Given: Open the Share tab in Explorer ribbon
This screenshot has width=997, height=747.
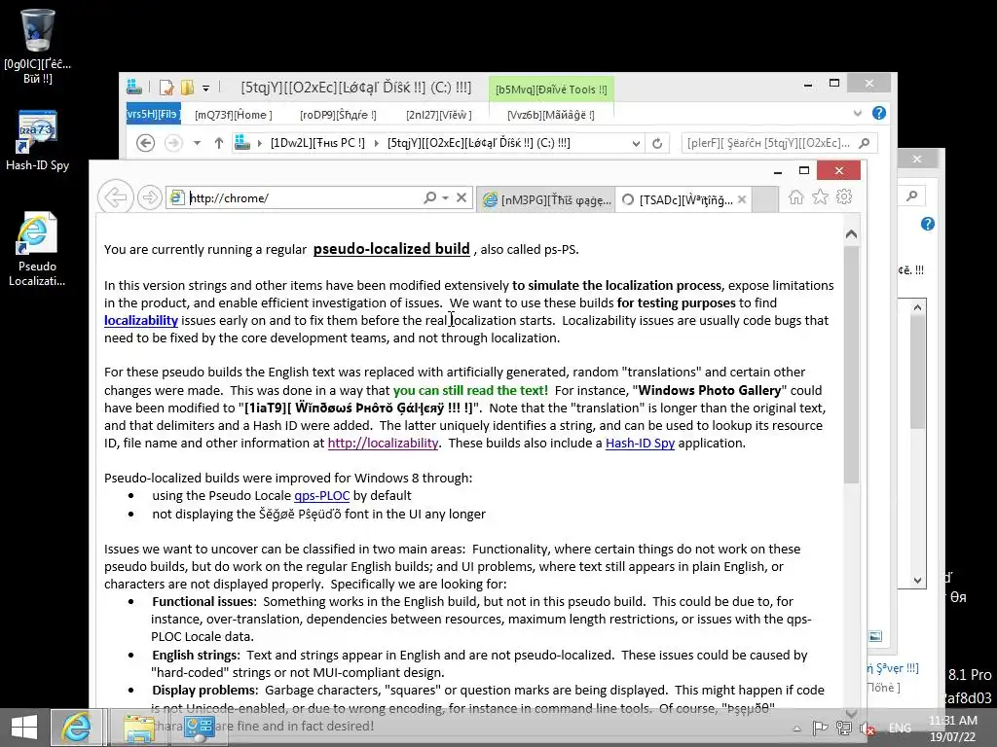Looking at the screenshot, I should [338, 115].
